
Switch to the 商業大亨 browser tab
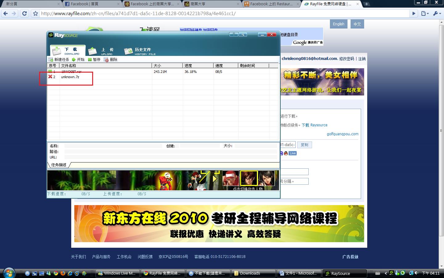pos(212,4)
